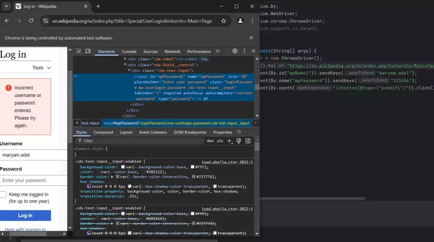Show more Styles pane tabs chevron
This screenshot has width=434, height=242.
tap(239, 132)
